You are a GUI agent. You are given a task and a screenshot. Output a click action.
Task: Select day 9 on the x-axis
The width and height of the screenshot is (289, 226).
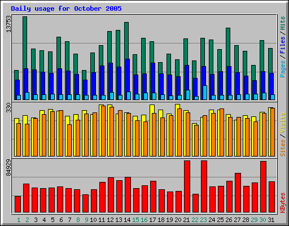[86, 220]
